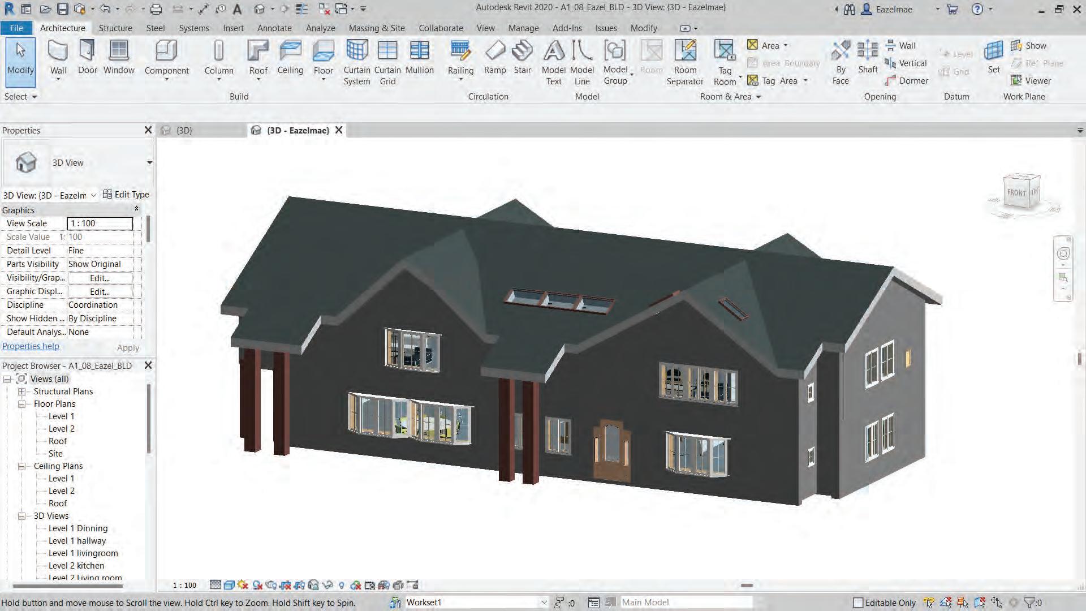The height and width of the screenshot is (611, 1086).
Task: Click the Railing tool icon
Action: click(460, 51)
